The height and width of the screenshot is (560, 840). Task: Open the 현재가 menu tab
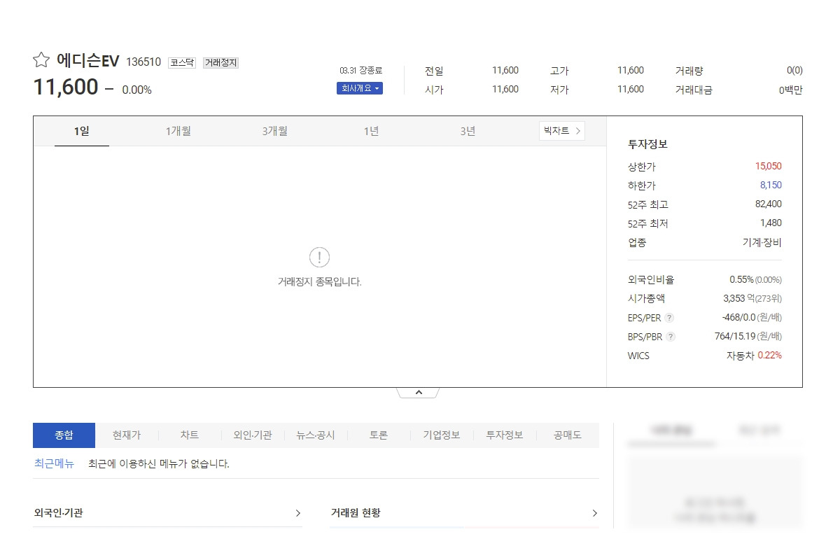click(x=127, y=435)
